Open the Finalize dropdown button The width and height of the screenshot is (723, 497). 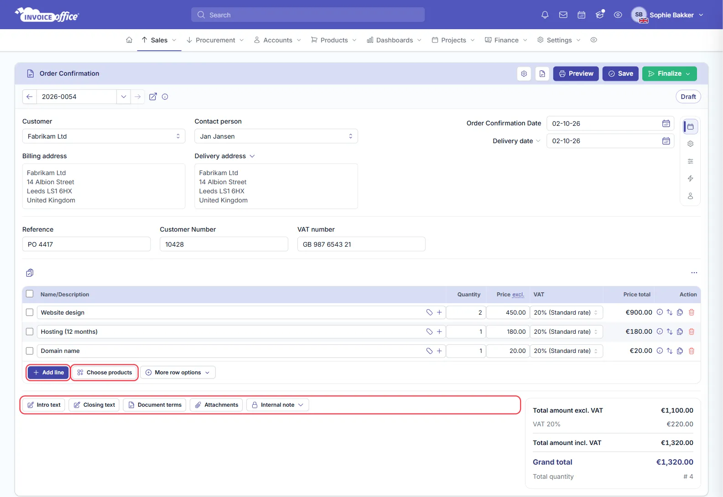click(x=670, y=73)
